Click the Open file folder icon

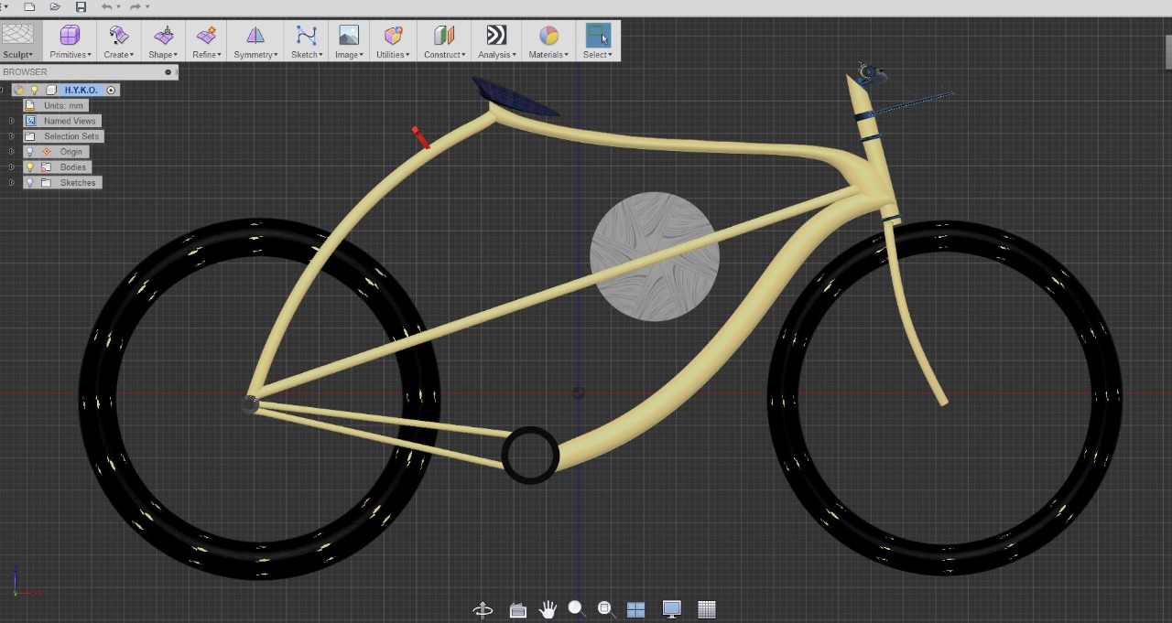(x=55, y=6)
